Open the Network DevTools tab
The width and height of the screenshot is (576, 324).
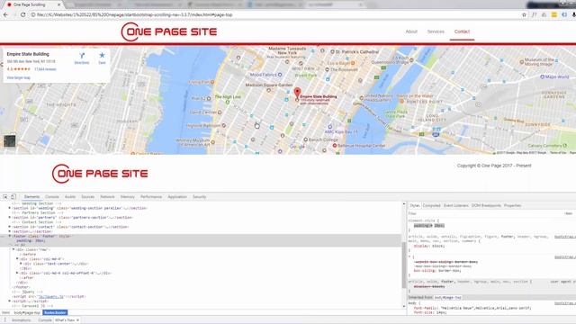[107, 197]
